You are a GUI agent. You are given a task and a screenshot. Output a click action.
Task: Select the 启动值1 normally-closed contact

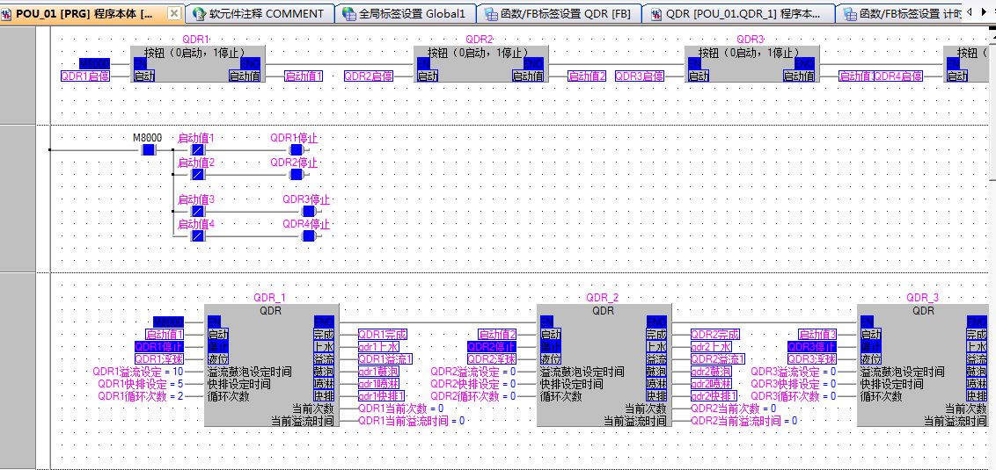tap(197, 150)
